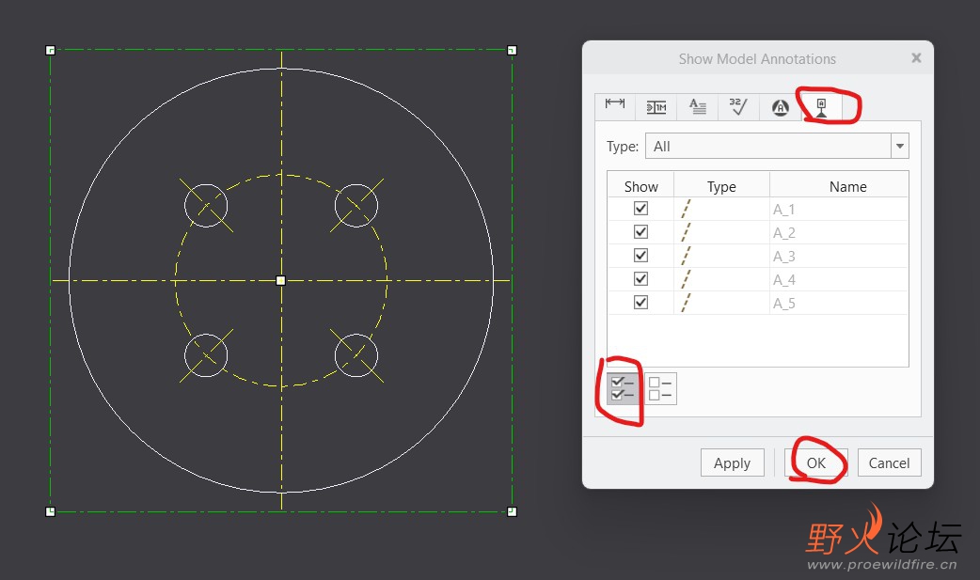Select the upper-left bolt hole circle
The image size is (980, 580).
(x=206, y=206)
